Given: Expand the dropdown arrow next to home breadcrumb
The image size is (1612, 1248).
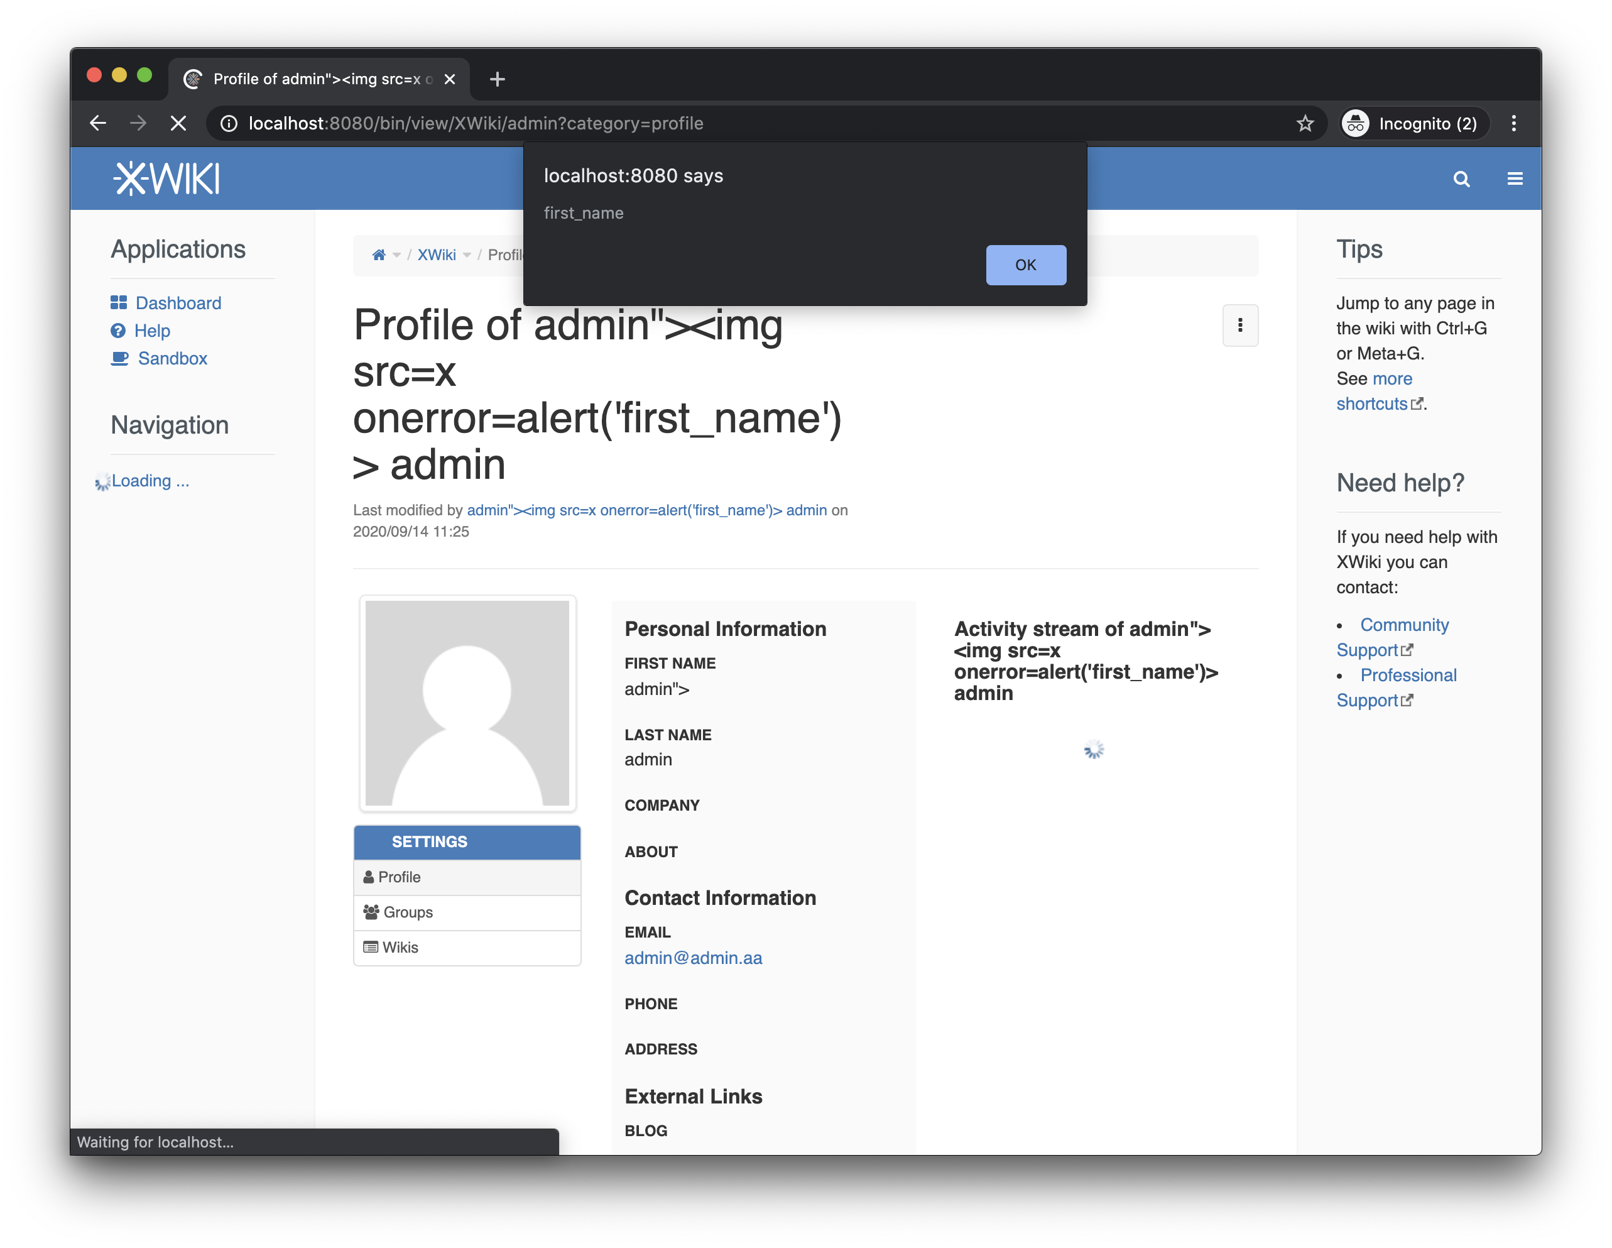Looking at the screenshot, I should (x=396, y=256).
